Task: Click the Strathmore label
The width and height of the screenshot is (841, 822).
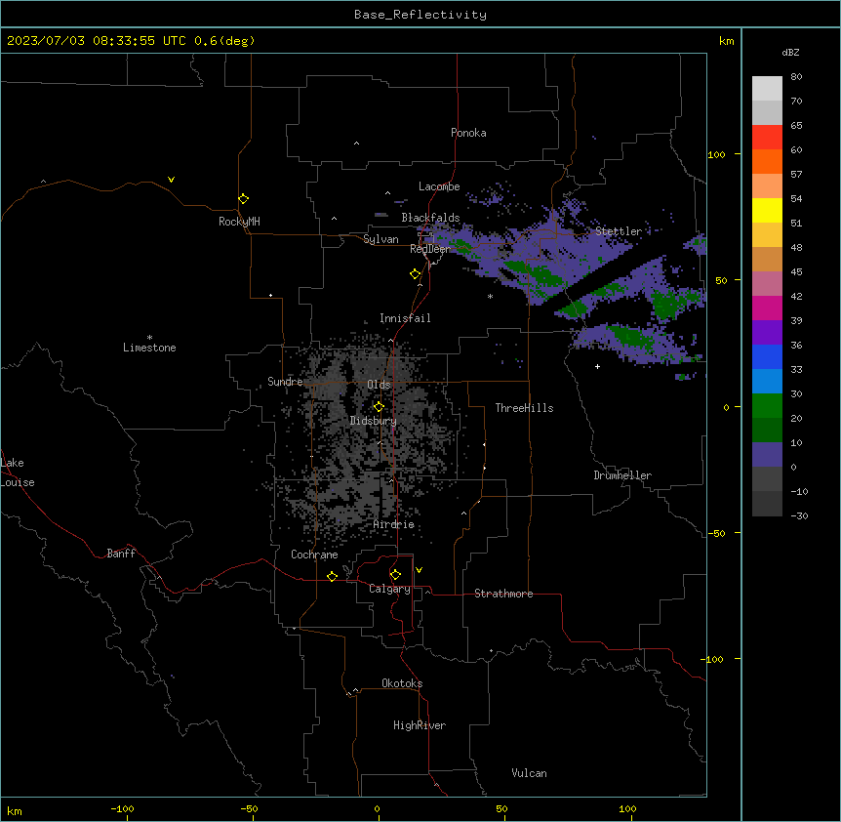Action: [503, 594]
